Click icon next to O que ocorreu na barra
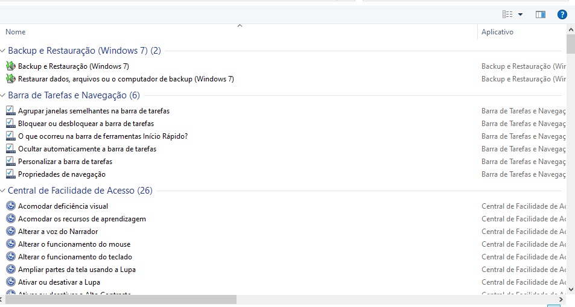575x307 pixels. [x=11, y=136]
